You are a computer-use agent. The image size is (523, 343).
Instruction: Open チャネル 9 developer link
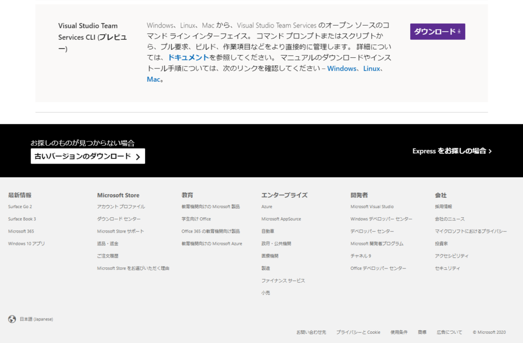tap(360, 256)
